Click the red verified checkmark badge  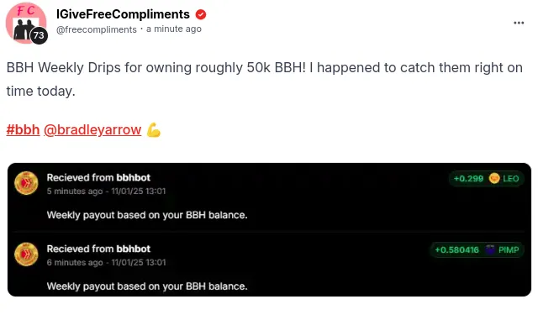tap(201, 14)
